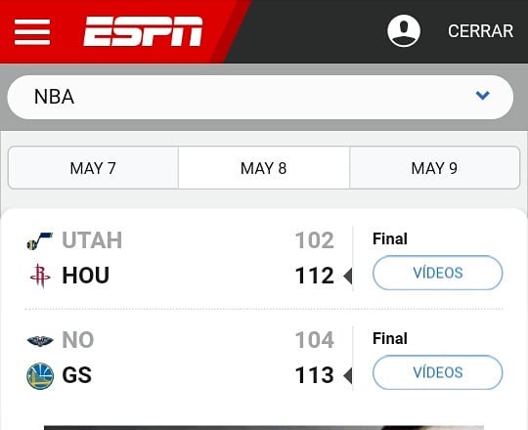Tap the Houston Rockets team logo
528x430 pixels.
click(x=40, y=276)
